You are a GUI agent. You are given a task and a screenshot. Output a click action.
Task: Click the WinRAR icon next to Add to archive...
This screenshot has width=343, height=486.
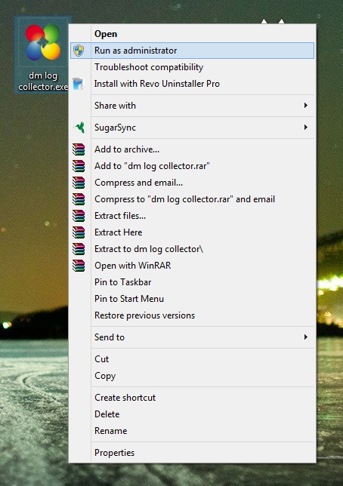click(x=79, y=149)
